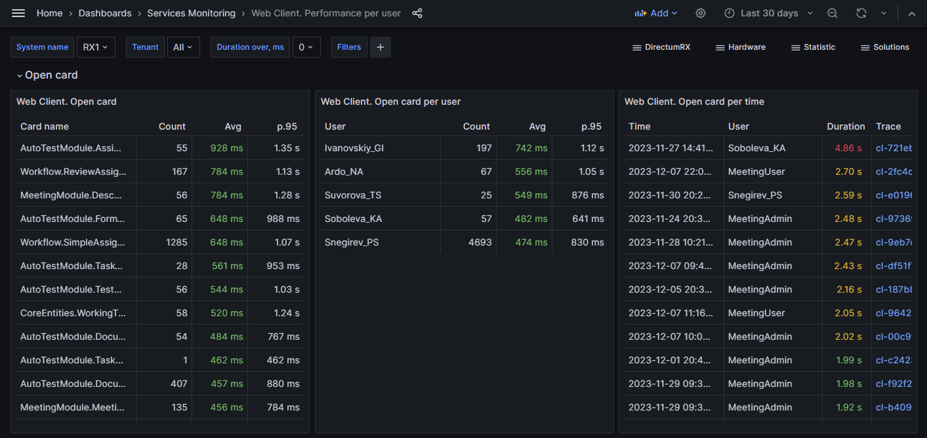Open the Statistic links menu
The height and width of the screenshot is (438, 927).
(x=814, y=47)
